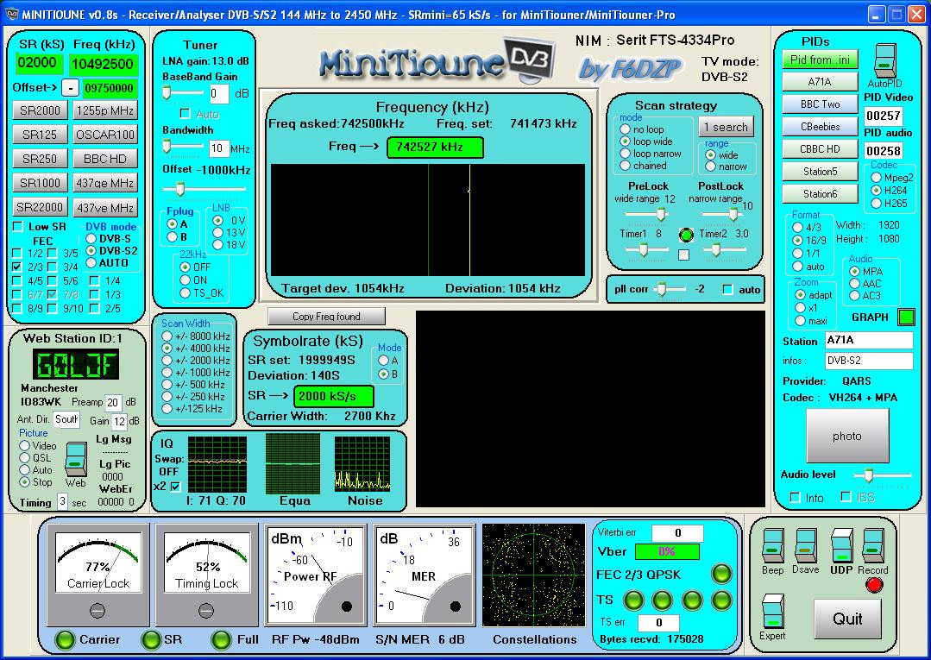This screenshot has height=660, width=931.
Task: Click the Offset field showing 09750000
Action: click(110, 88)
